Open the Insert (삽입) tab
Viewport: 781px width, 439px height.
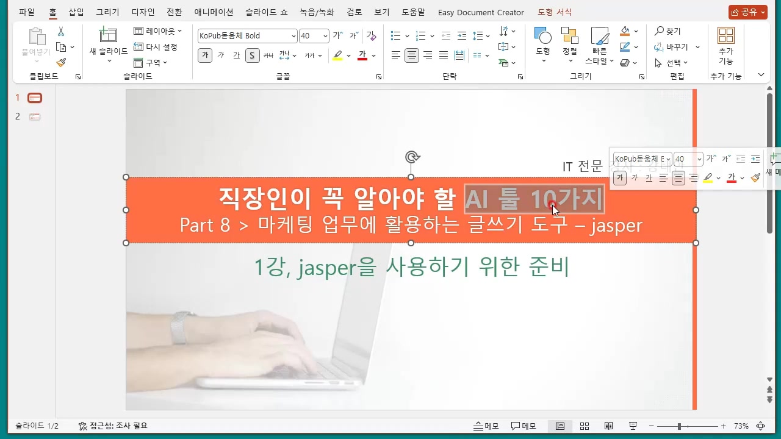point(76,12)
